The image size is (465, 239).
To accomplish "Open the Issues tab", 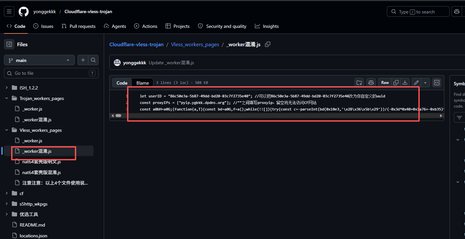I will pos(43,26).
